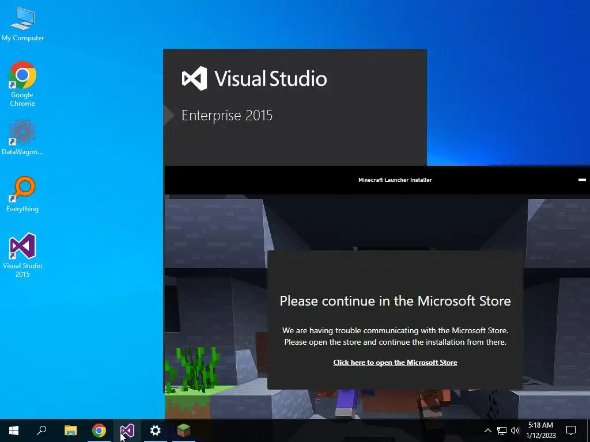The height and width of the screenshot is (442, 590).
Task: Open taskbar search magnifier
Action: coord(41,430)
